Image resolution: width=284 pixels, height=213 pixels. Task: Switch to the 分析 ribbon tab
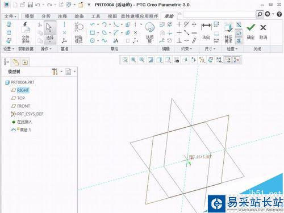pos(46,16)
